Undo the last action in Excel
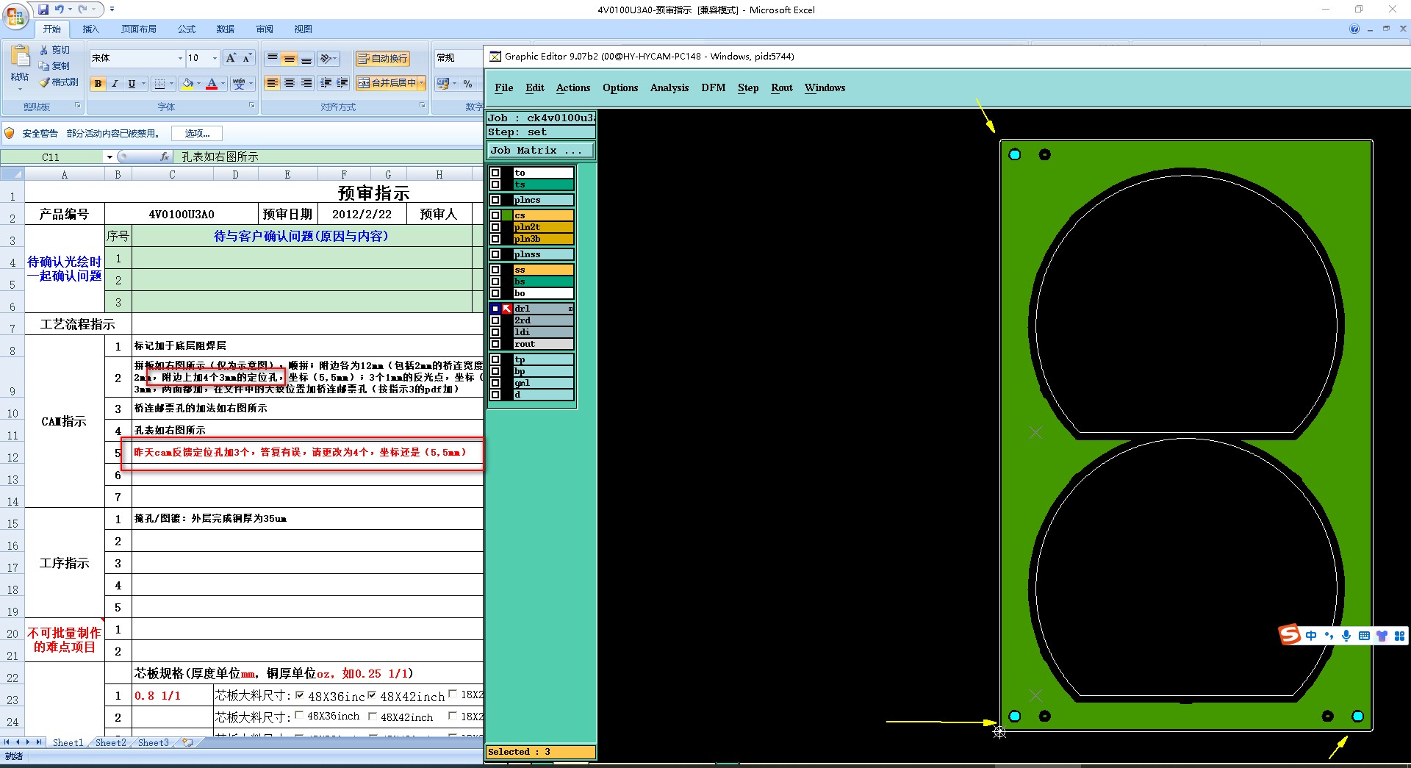 [59, 10]
